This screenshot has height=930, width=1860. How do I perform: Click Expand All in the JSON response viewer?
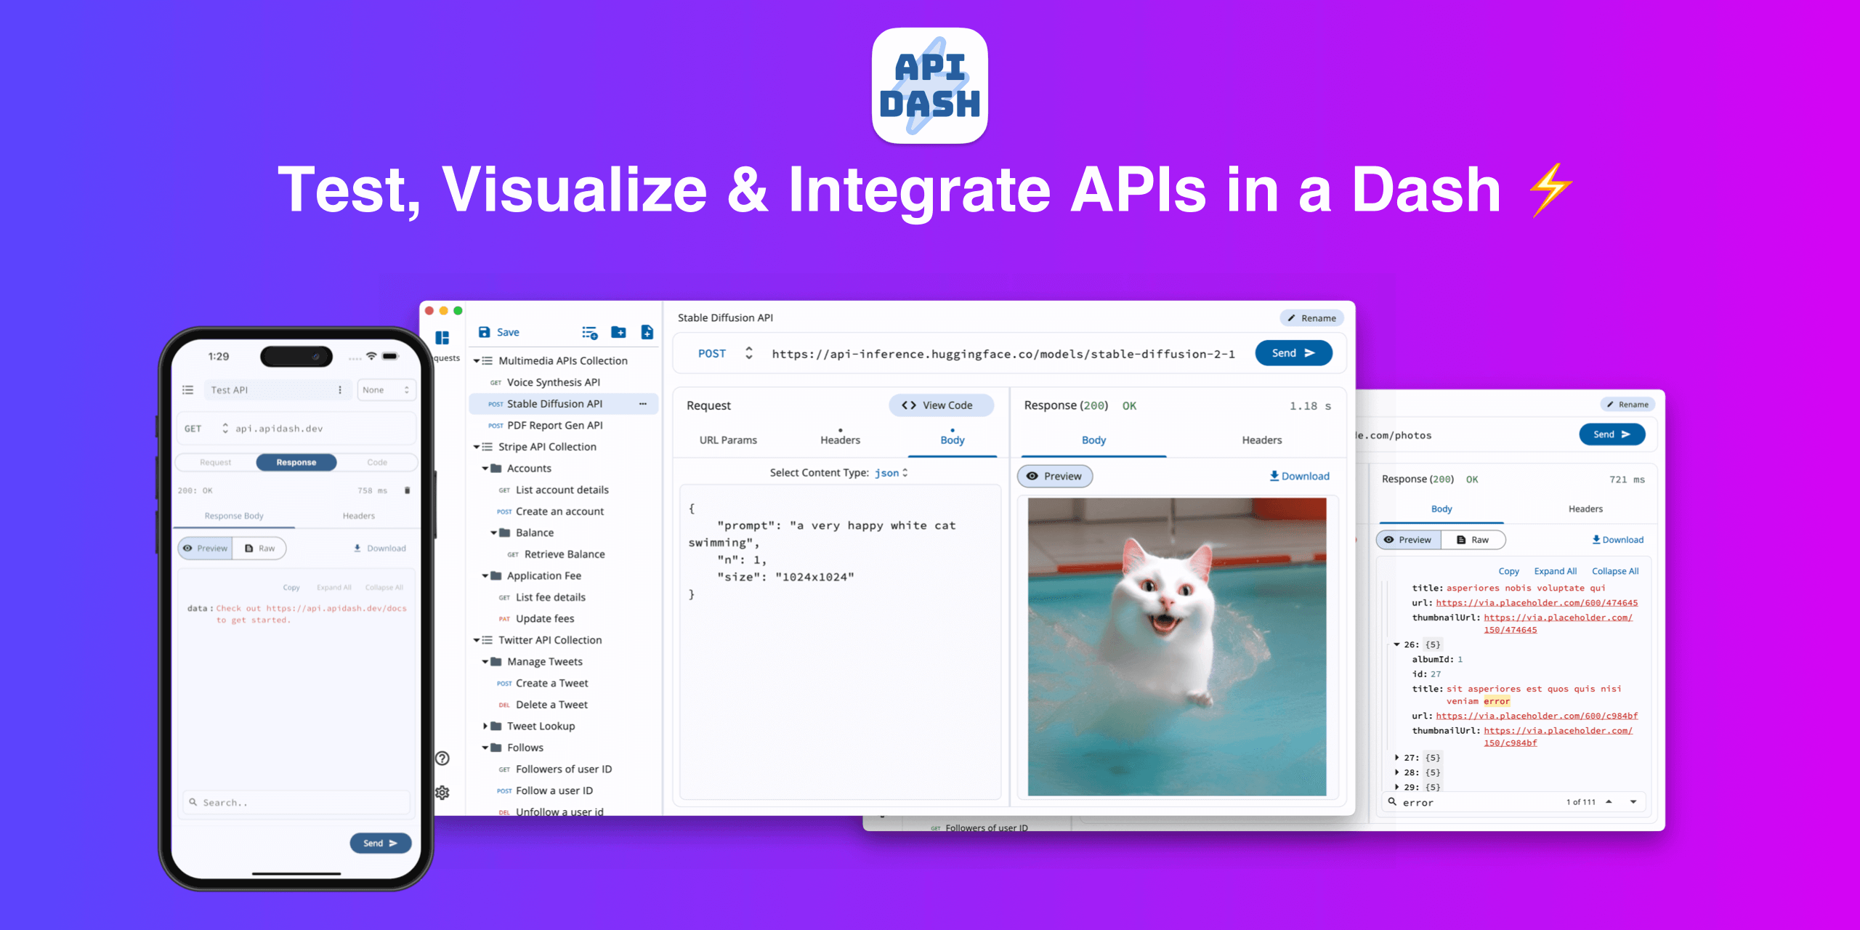tap(1555, 570)
